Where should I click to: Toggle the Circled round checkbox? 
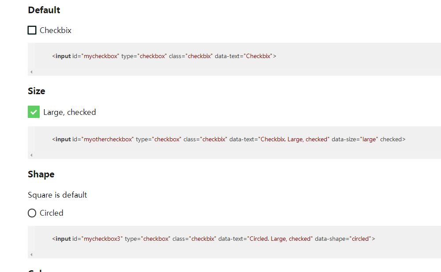tap(32, 213)
